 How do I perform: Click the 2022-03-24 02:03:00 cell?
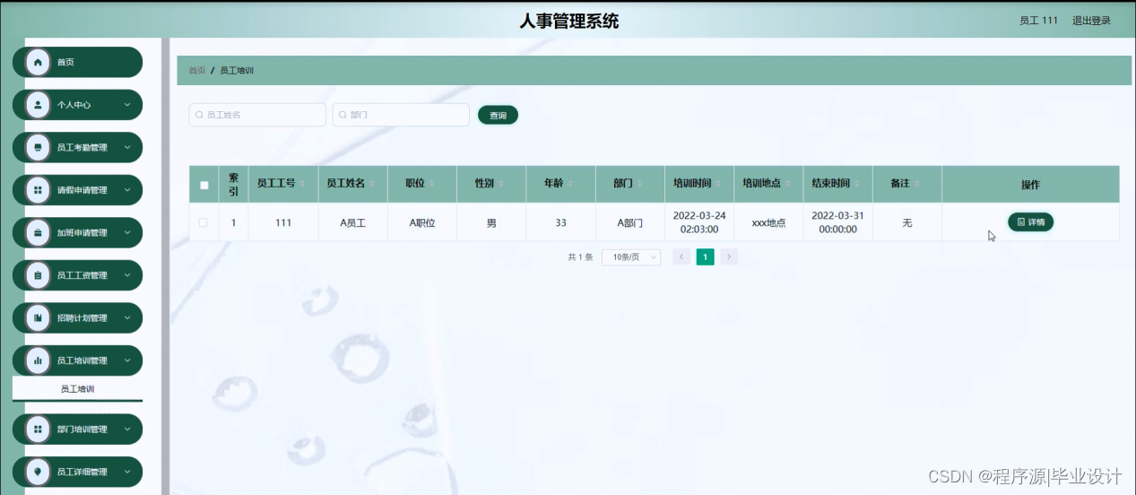699,222
